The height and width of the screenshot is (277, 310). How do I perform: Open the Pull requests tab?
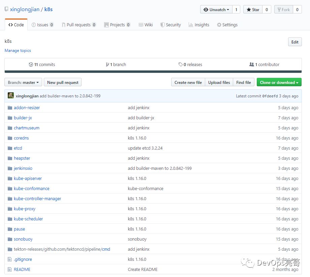[79, 25]
